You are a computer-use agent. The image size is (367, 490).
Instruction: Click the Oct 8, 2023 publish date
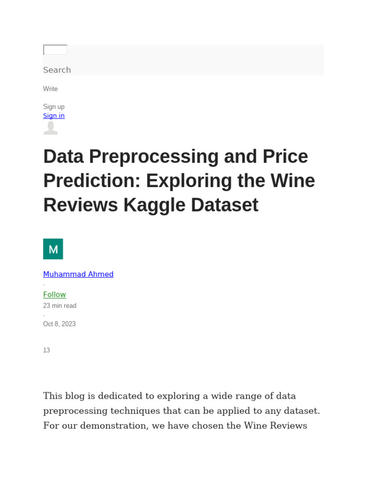59,324
